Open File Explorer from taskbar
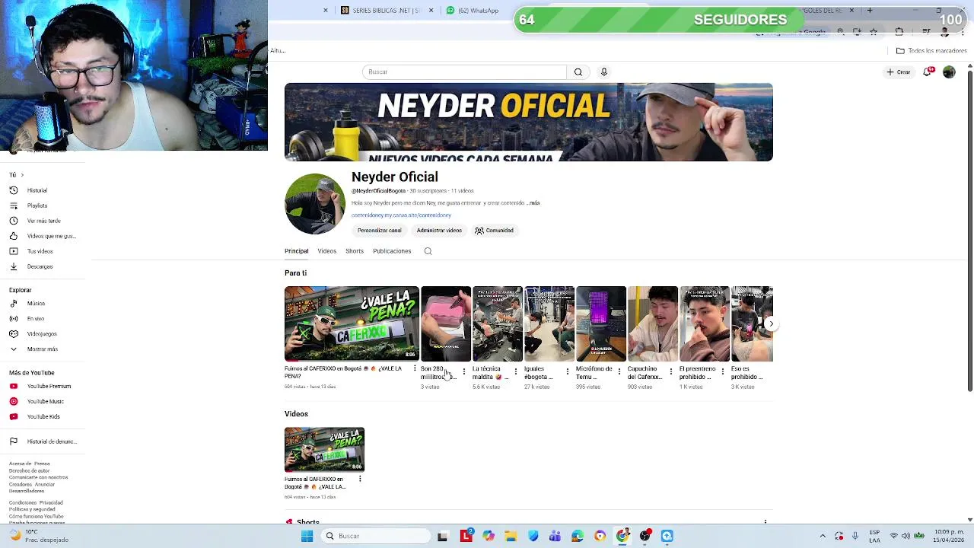974x548 pixels. (x=511, y=536)
